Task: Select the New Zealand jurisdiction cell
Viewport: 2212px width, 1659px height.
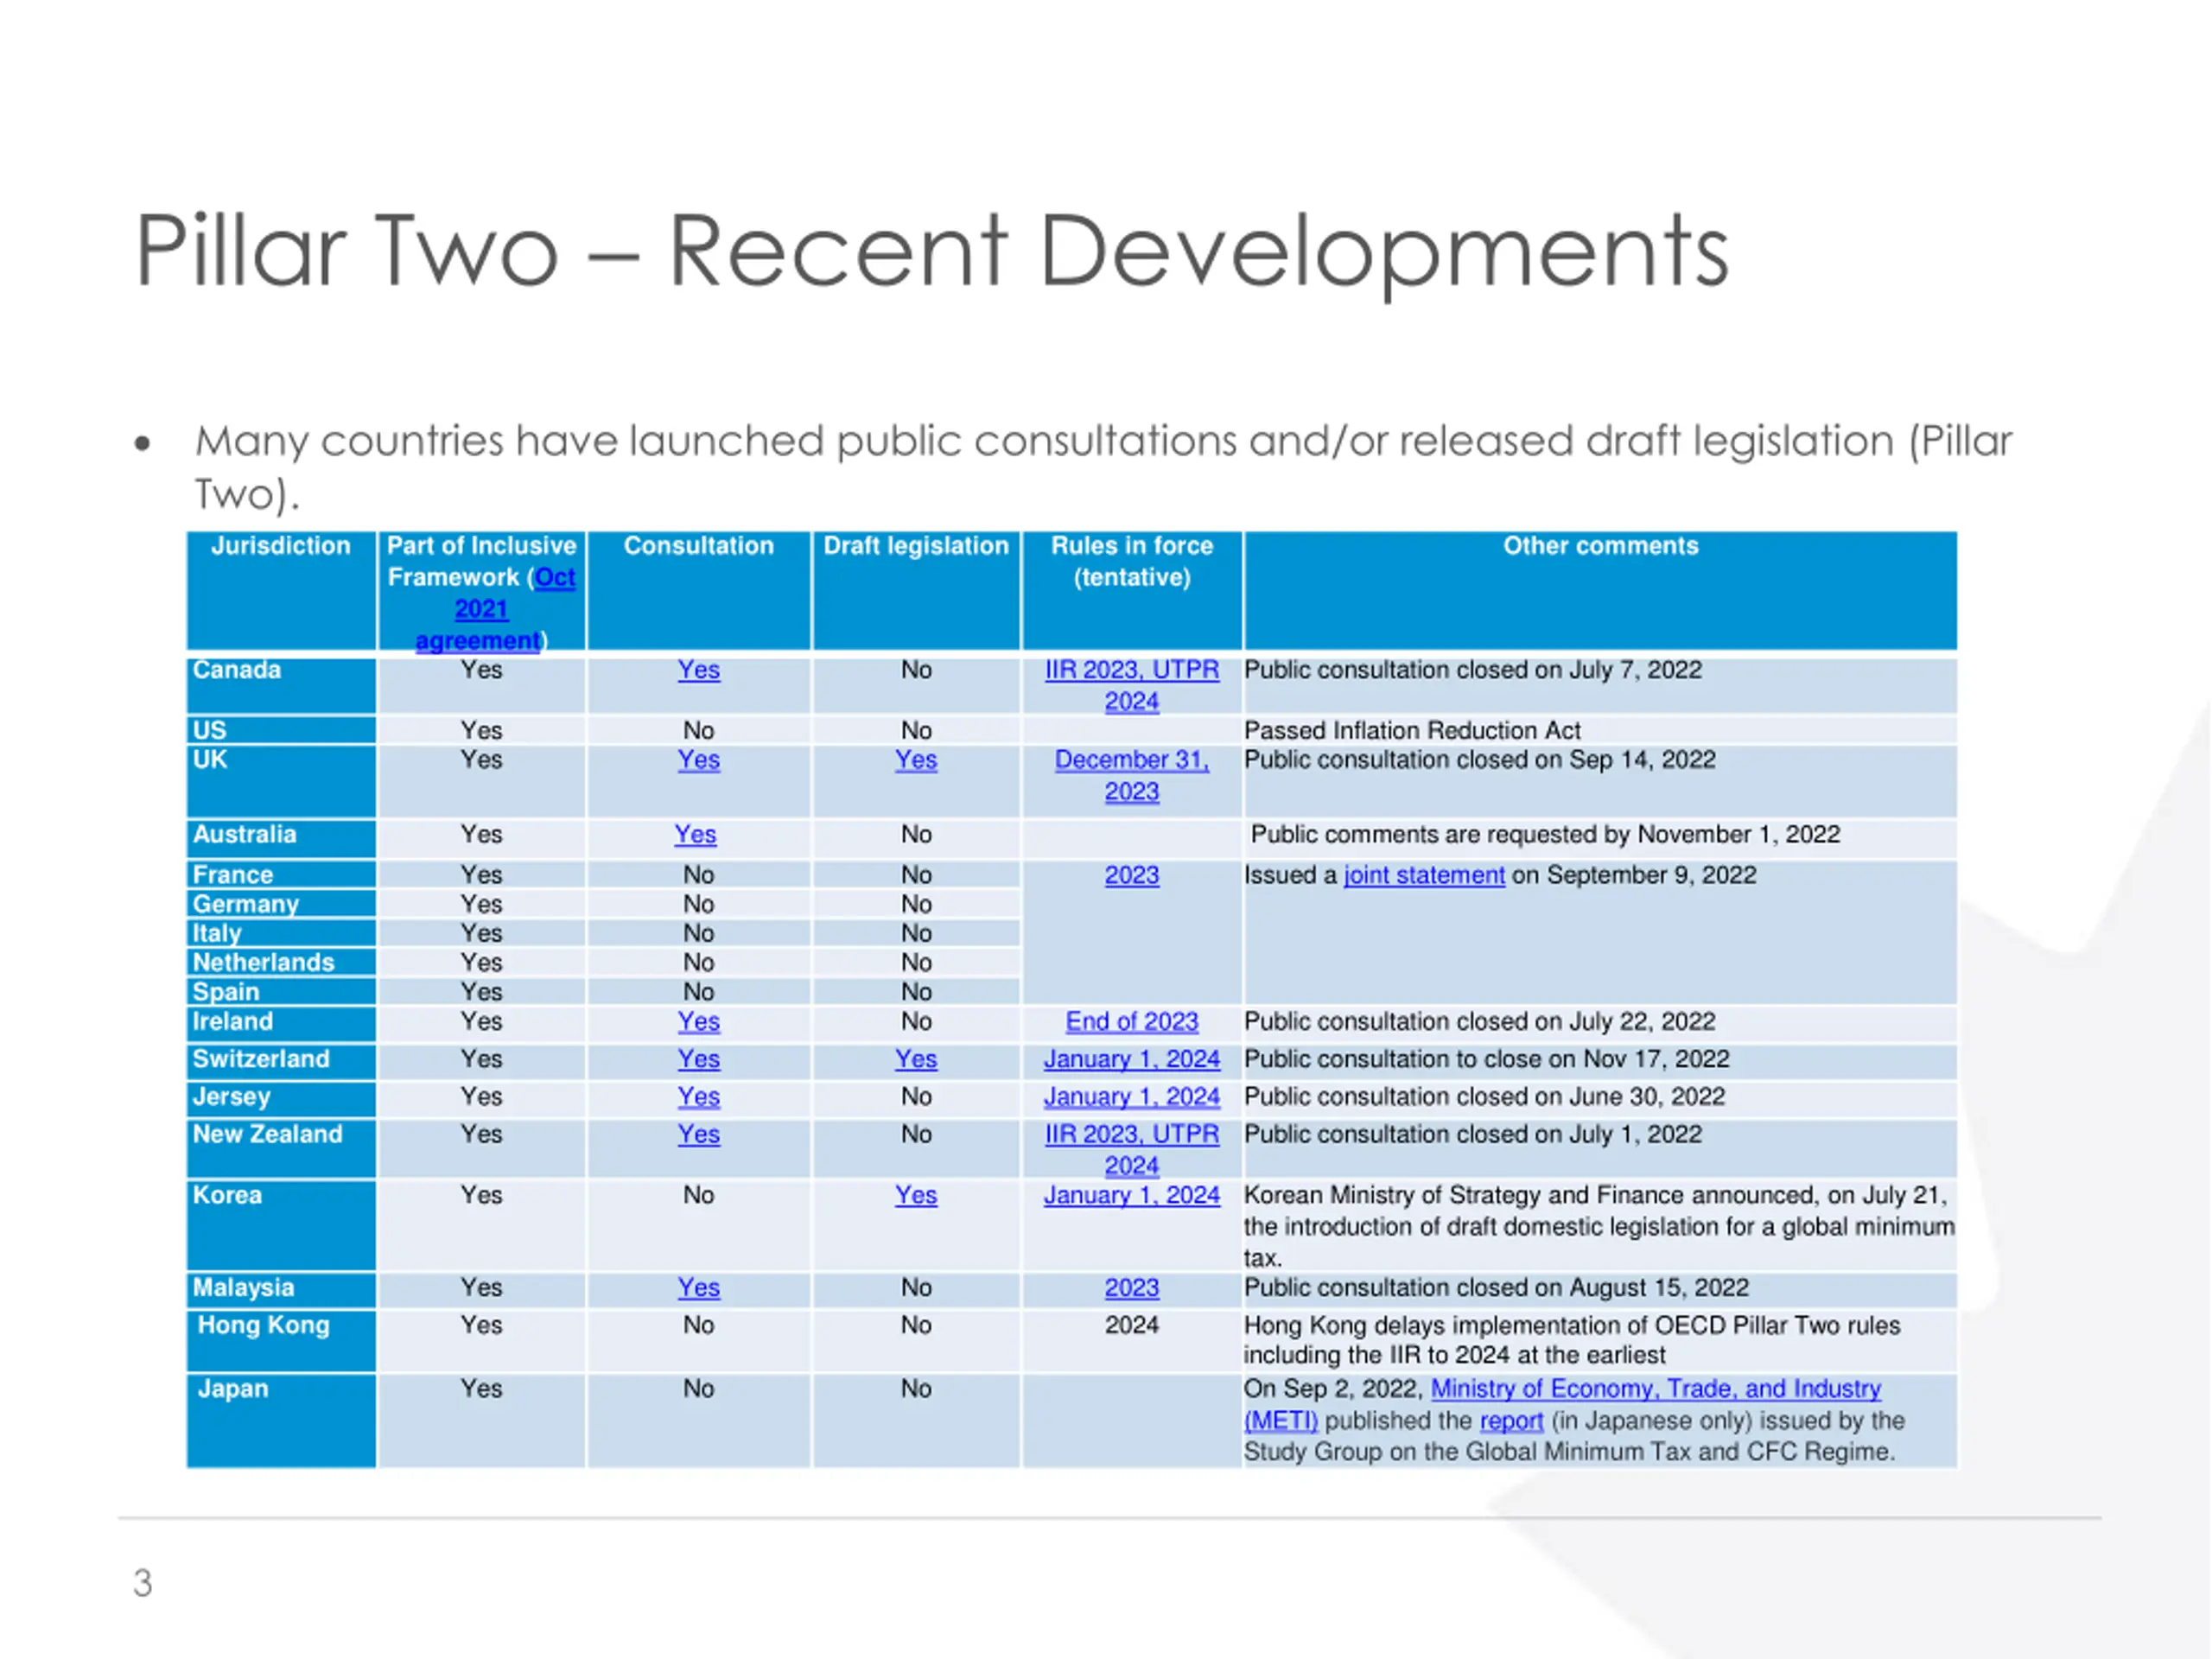Action: 281,1148
